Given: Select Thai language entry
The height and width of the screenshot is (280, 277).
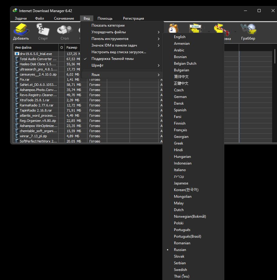Looking at the screenshot, I should 193,276.
